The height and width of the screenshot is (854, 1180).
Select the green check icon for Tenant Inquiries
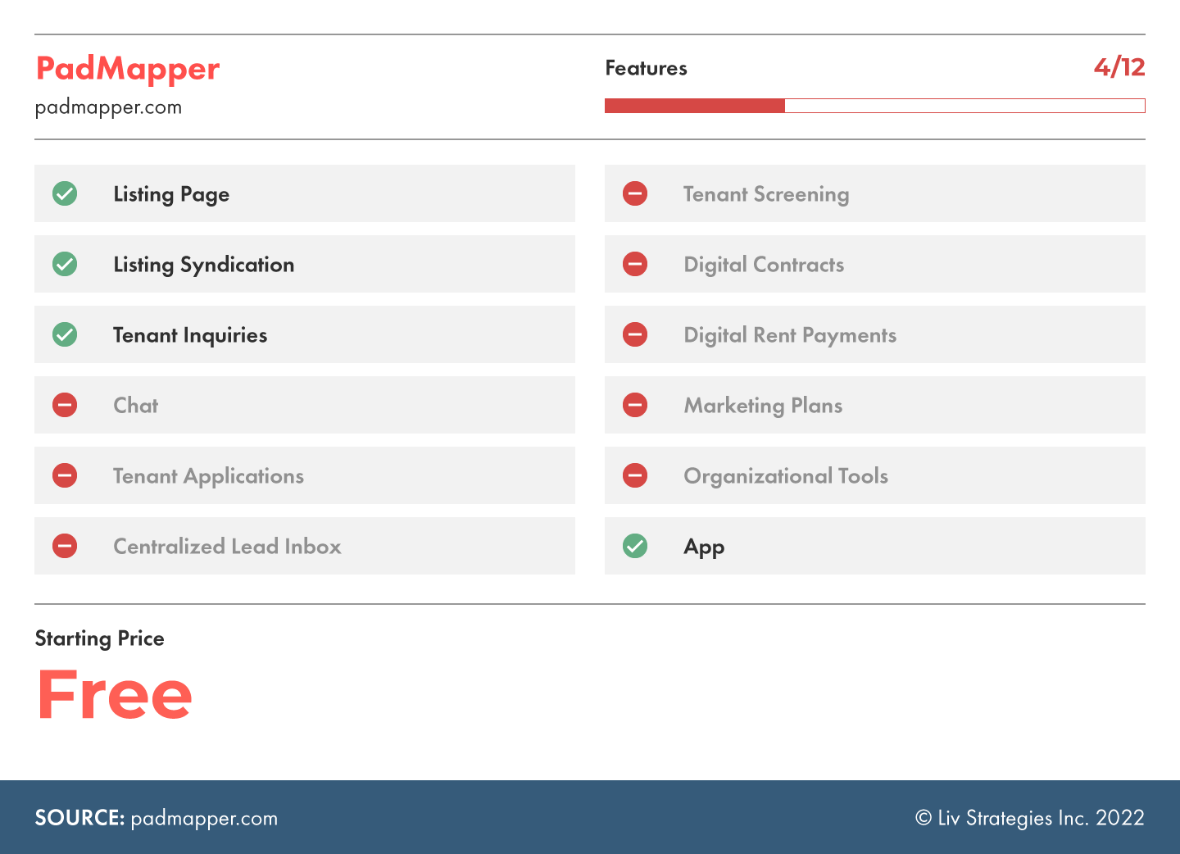(65, 335)
